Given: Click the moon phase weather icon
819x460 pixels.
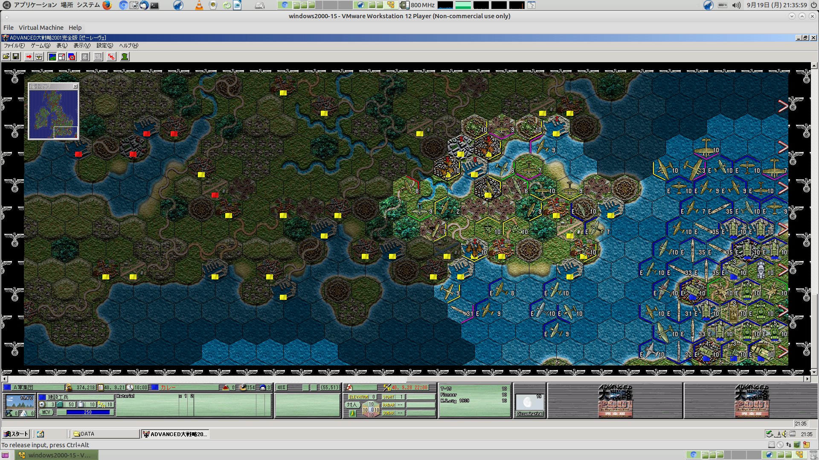Looking at the screenshot, I should (529, 402).
